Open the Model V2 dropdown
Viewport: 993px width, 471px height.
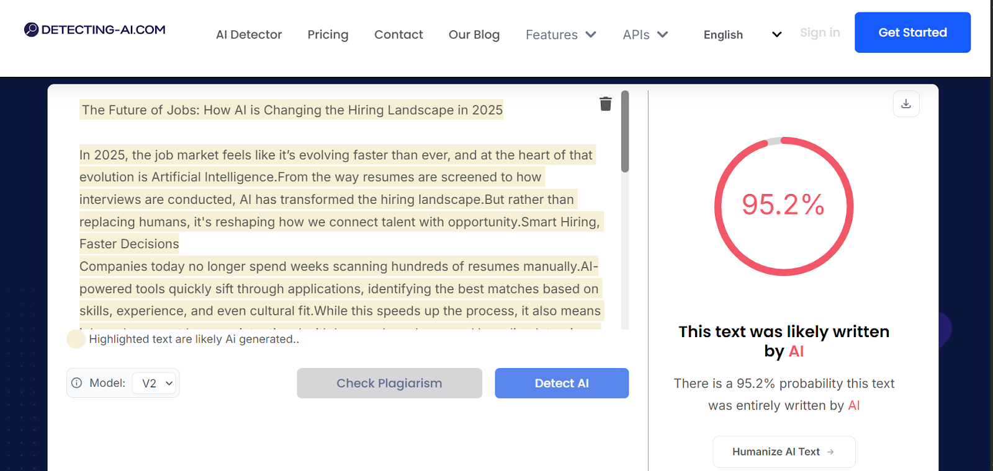pos(156,383)
